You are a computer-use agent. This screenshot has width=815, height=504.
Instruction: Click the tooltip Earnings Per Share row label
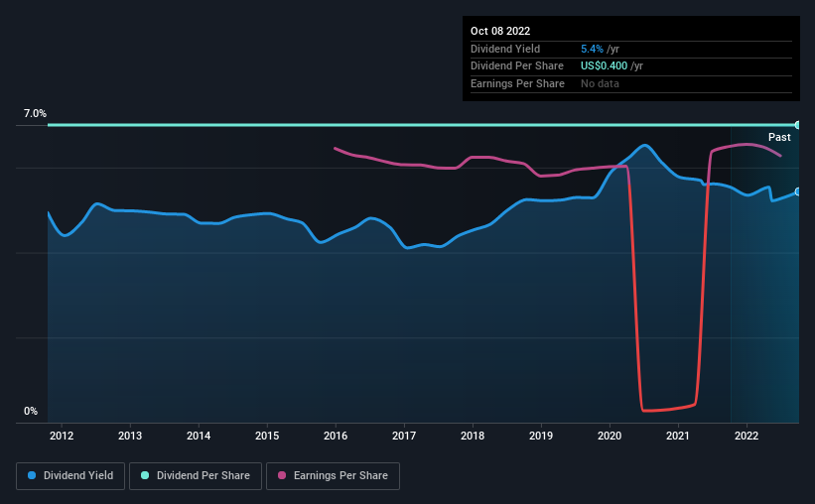tap(518, 83)
